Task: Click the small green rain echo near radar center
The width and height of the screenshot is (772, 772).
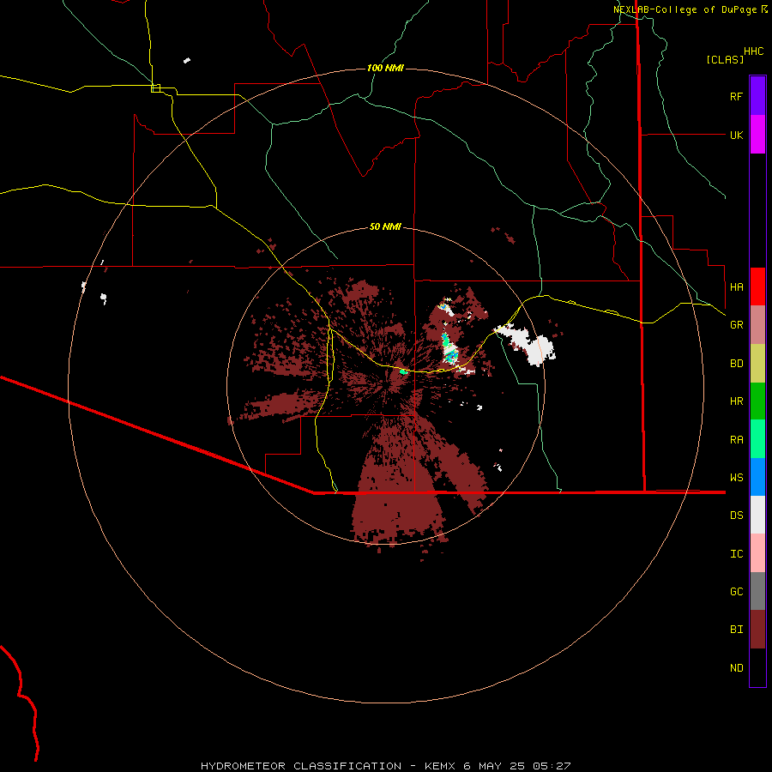Action: pos(403,371)
